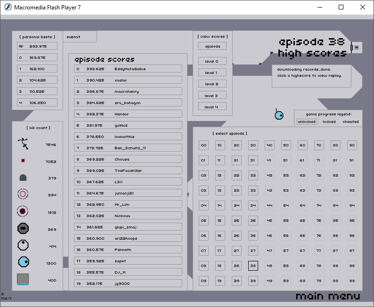This screenshot has width=374, height=307.
Task: Click the cheated legend box
Action: pos(350,121)
